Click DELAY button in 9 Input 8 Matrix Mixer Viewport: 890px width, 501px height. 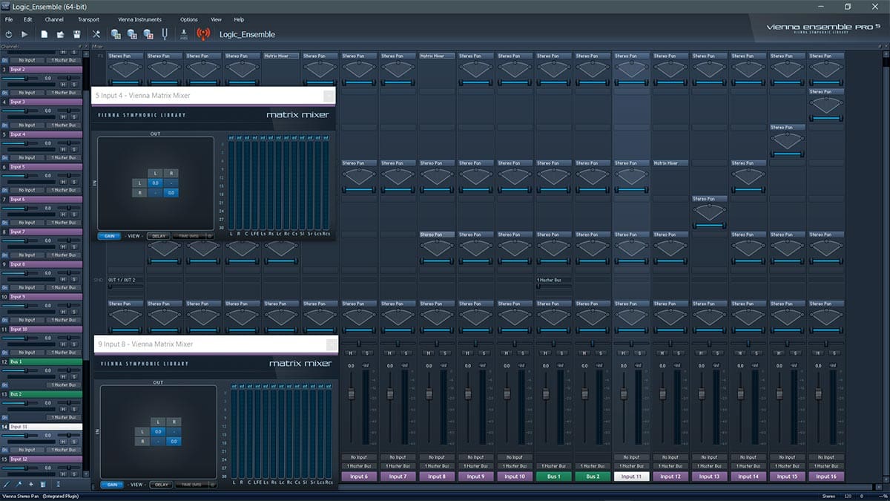pyautogui.click(x=160, y=484)
